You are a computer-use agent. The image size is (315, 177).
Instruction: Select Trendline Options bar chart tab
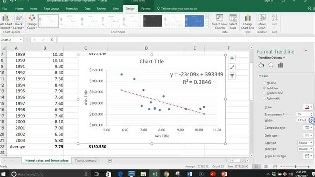(x=280, y=65)
